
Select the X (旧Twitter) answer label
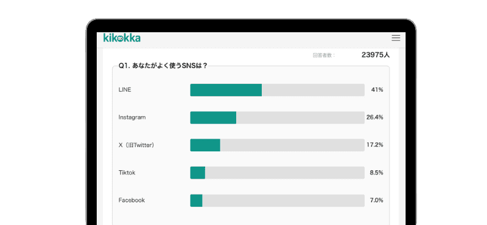136,145
